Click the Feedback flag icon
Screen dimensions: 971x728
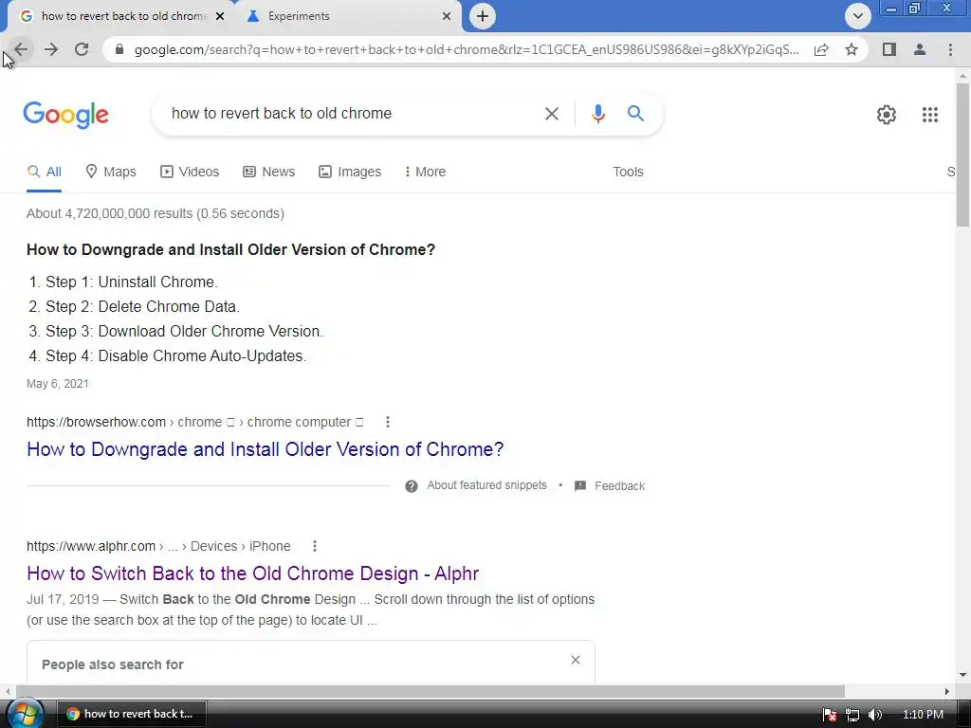click(x=580, y=486)
